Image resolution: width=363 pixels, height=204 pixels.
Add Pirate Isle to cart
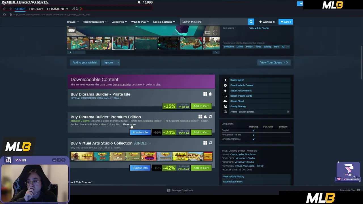pos(201,106)
